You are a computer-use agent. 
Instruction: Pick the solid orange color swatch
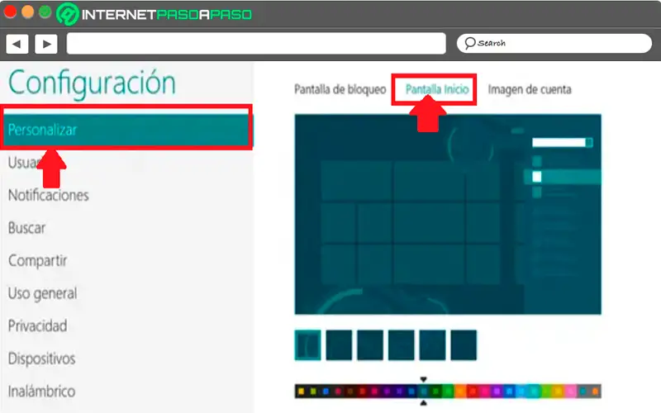pos(460,392)
